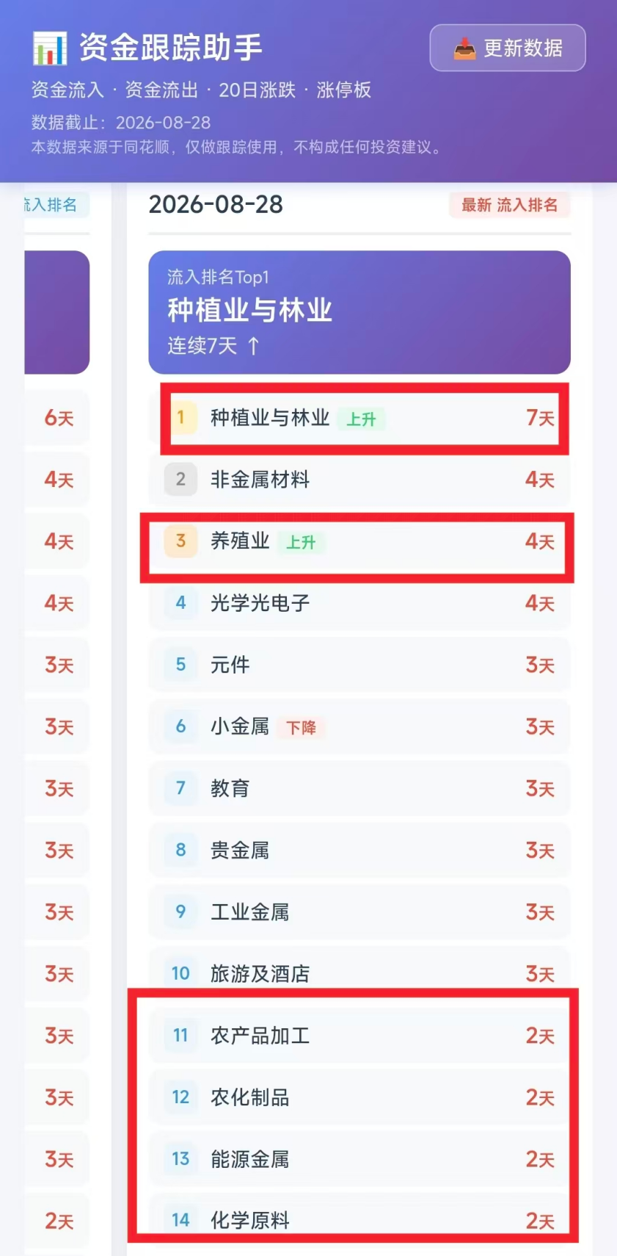Click the 最新 流入排名 badge
The width and height of the screenshot is (617, 1256).
point(509,205)
